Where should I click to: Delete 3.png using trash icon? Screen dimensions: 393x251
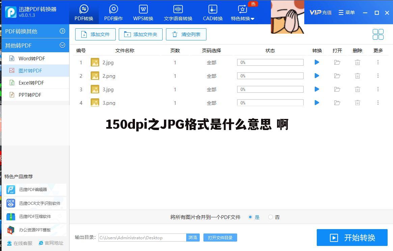pyautogui.click(x=357, y=103)
